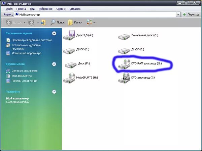202x151 pixels.
Task: Click the system info checkmark icon
Action: tap(8, 40)
